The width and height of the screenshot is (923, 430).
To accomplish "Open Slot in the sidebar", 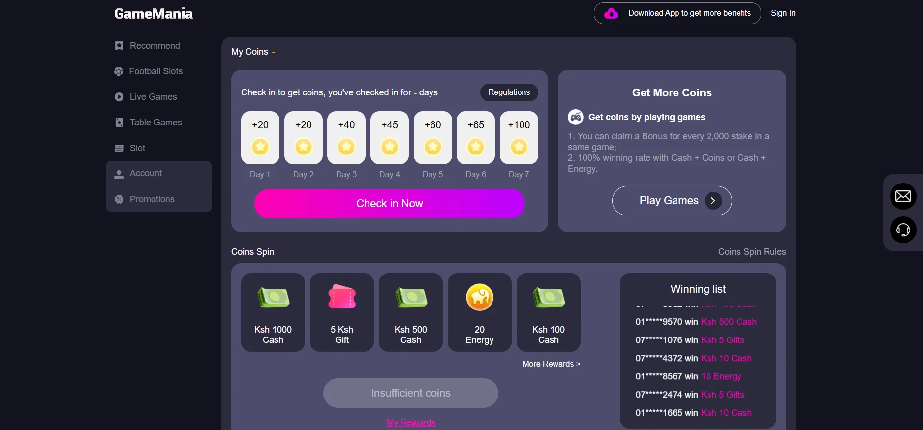I will [159, 148].
